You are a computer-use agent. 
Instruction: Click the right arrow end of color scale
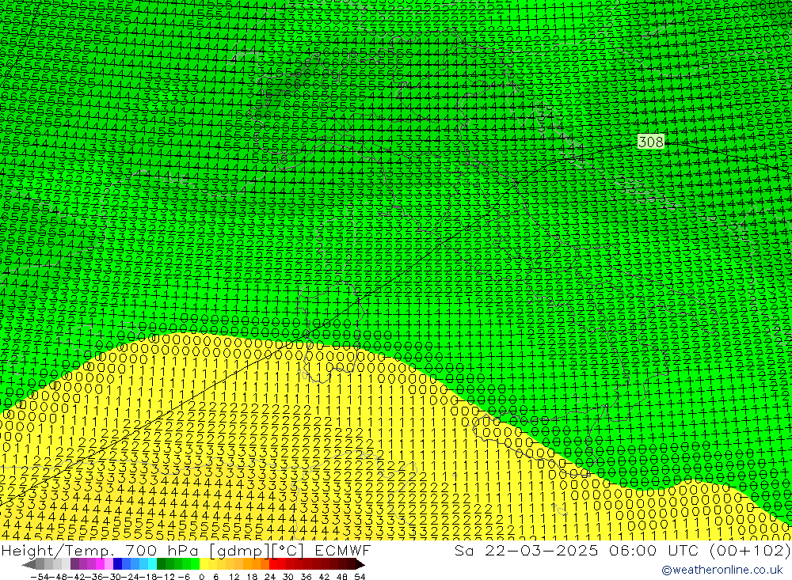[x=360, y=564]
